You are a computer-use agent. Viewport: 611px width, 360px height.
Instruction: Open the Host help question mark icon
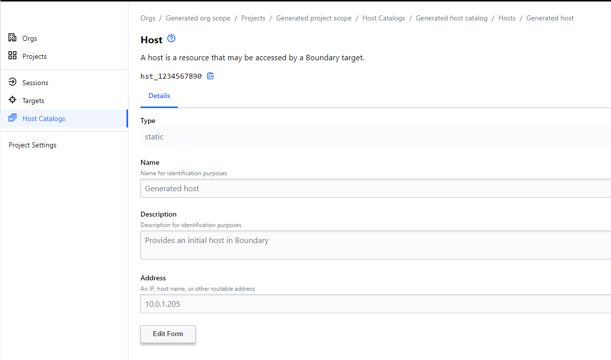click(x=171, y=39)
